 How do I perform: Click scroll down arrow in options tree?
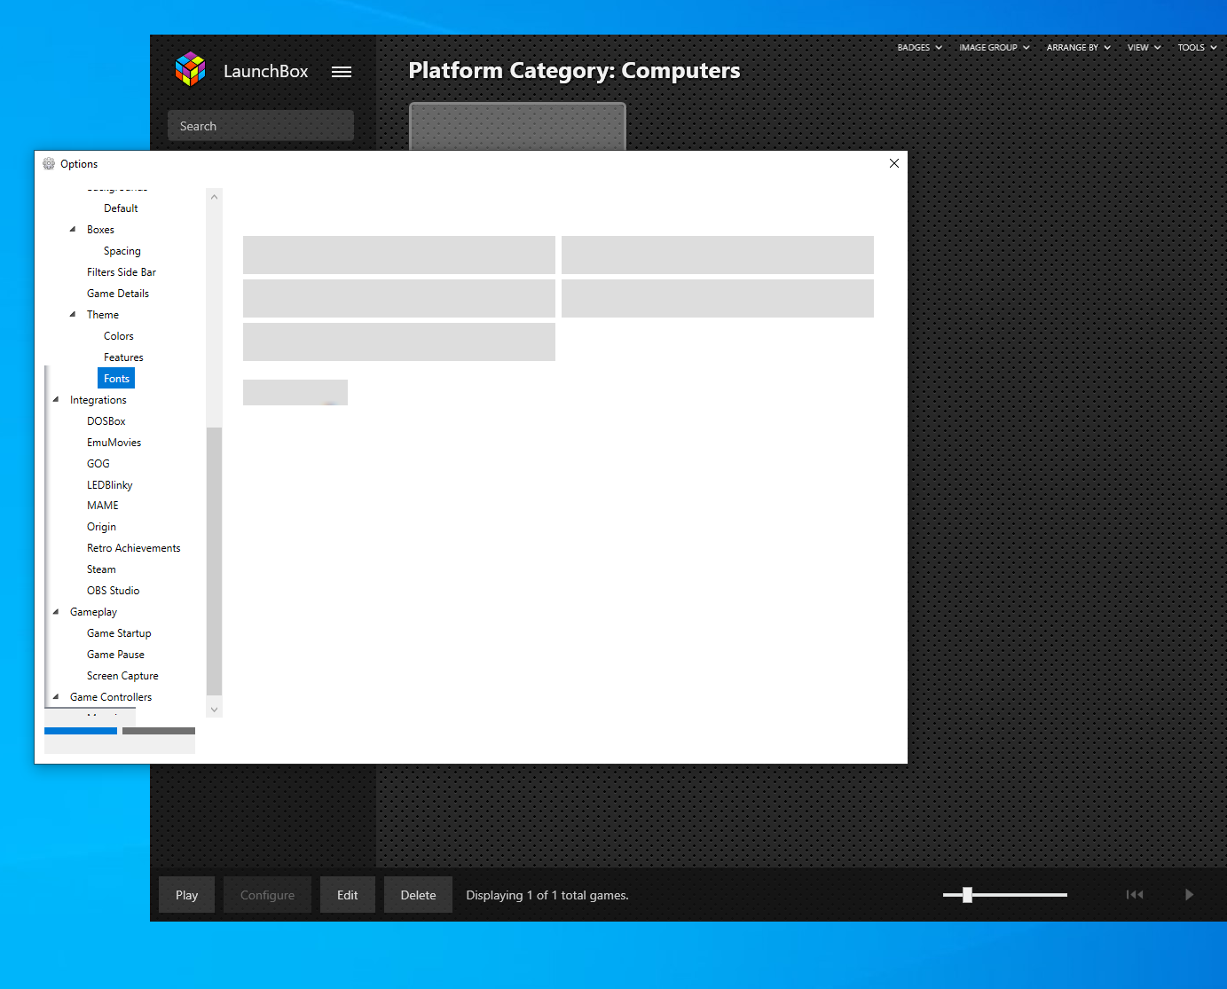214,709
